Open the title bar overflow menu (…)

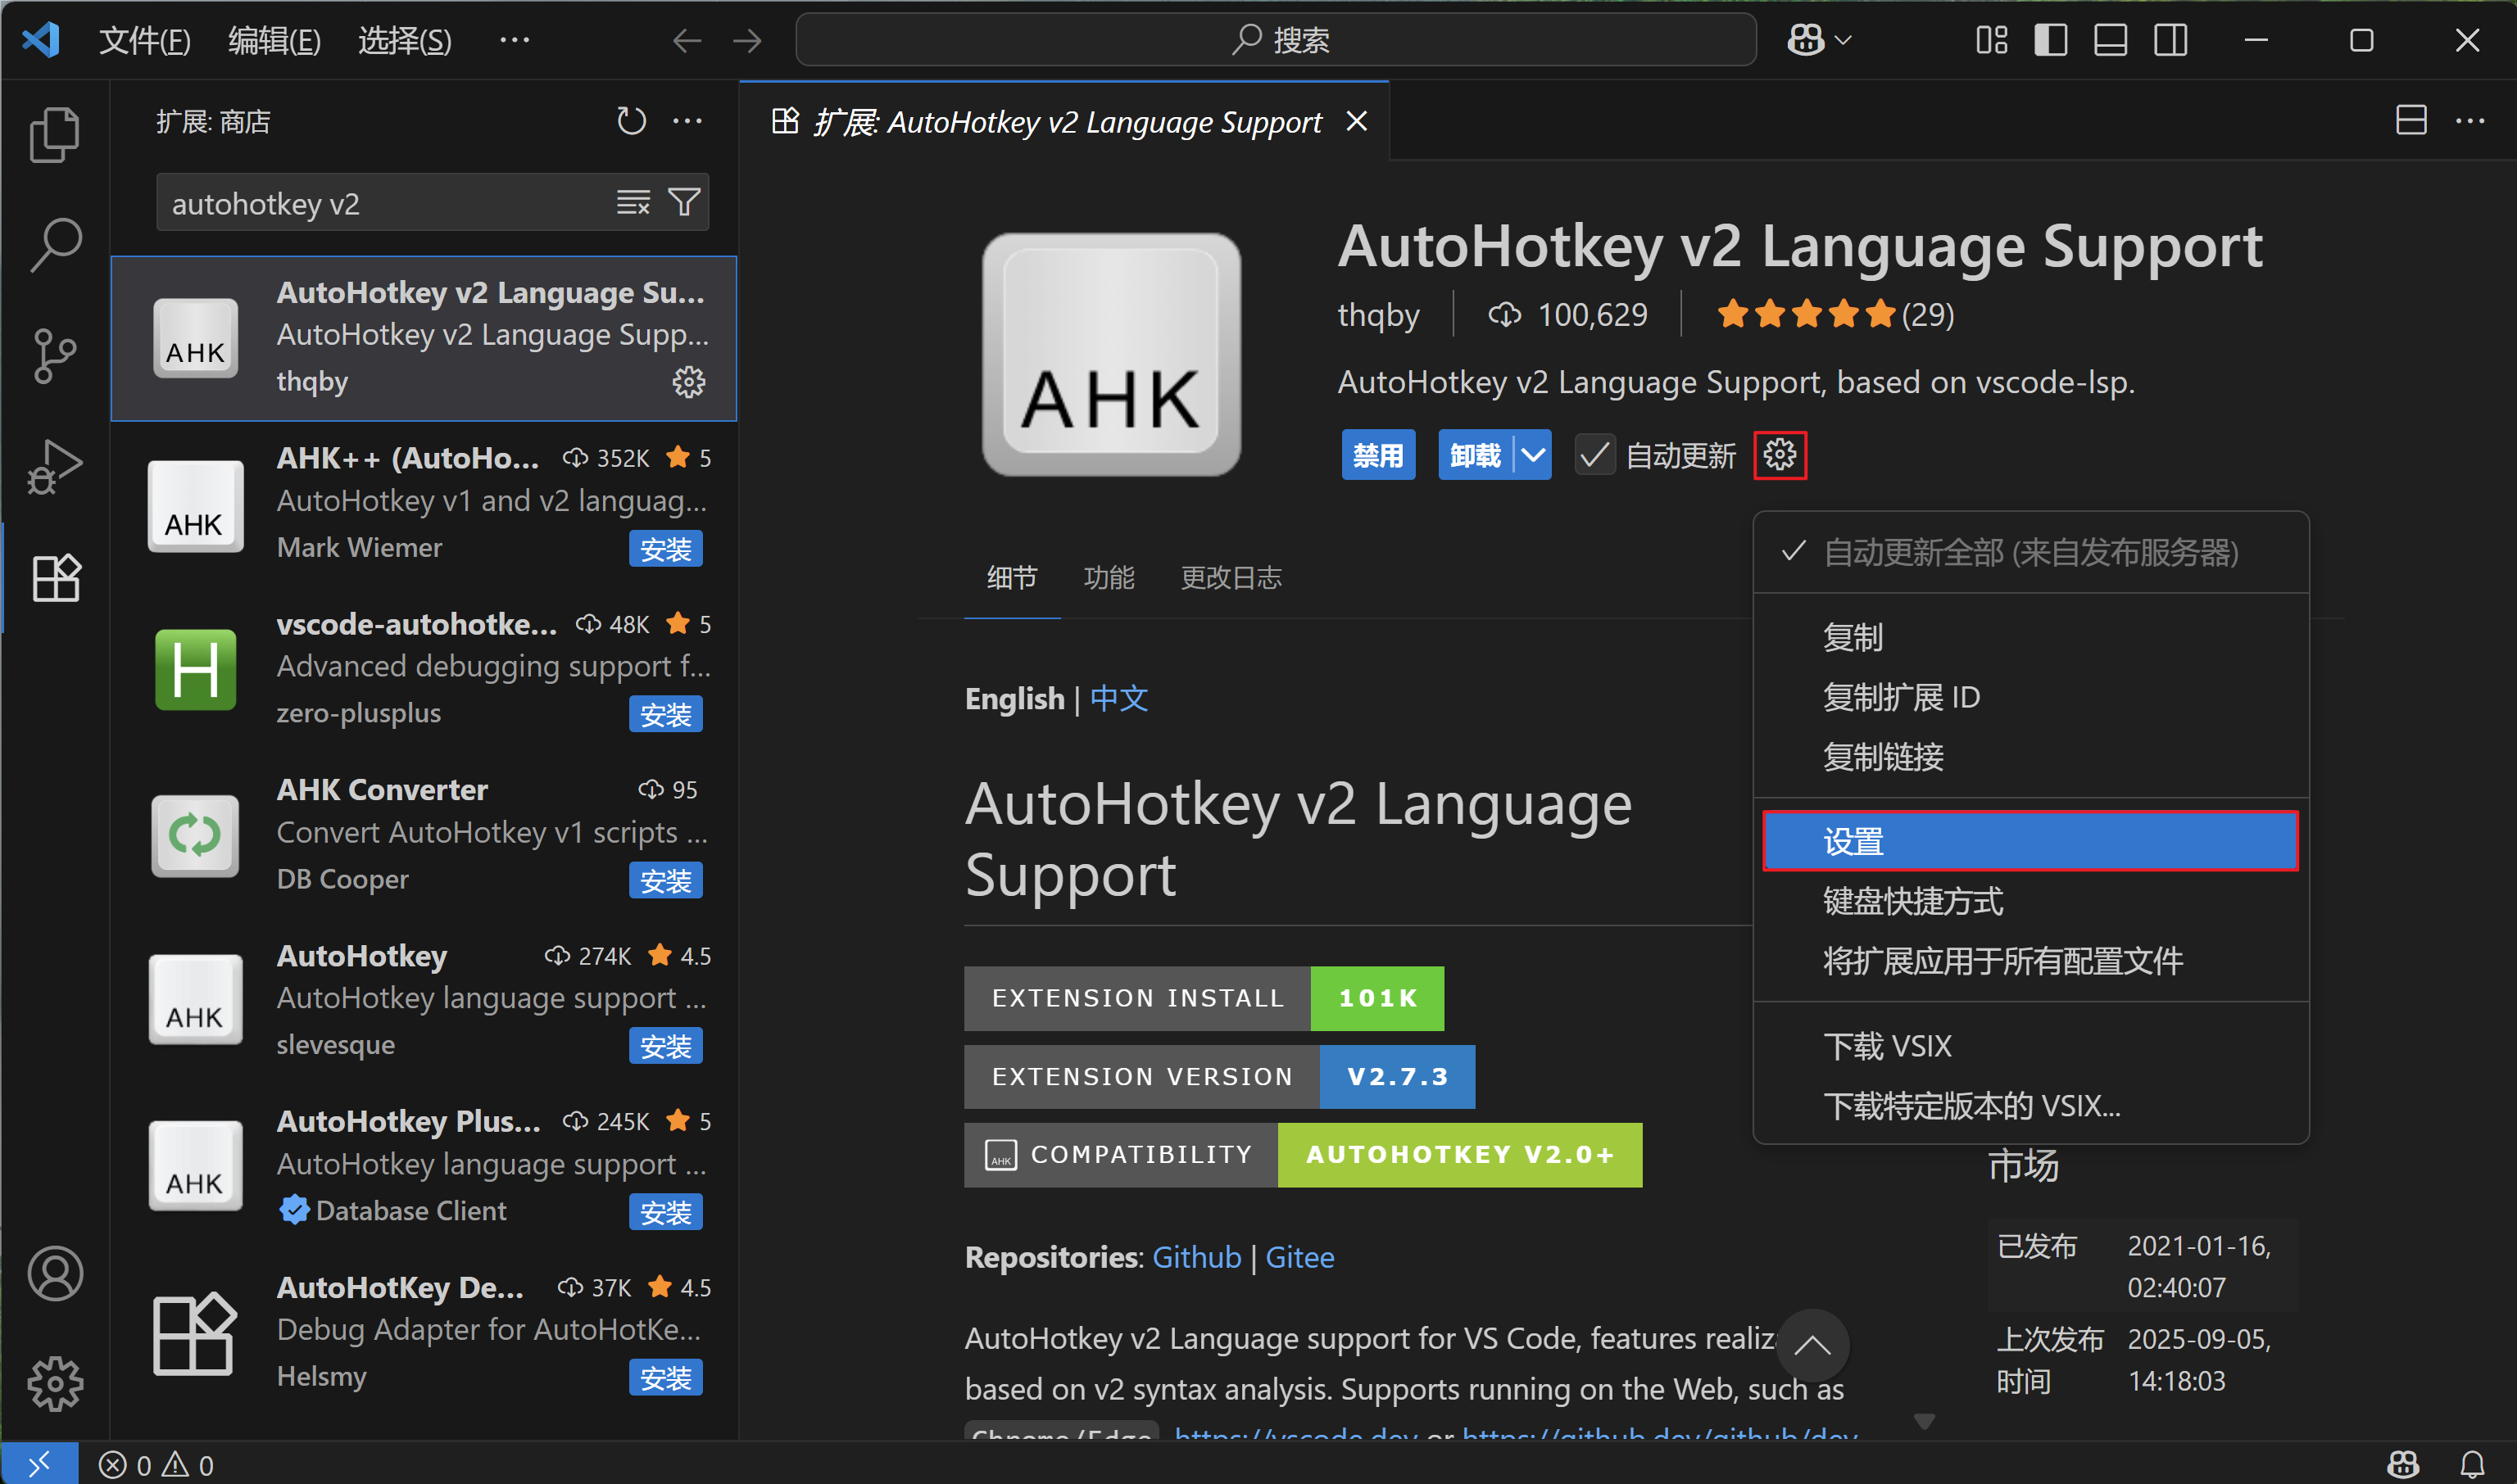(x=515, y=40)
